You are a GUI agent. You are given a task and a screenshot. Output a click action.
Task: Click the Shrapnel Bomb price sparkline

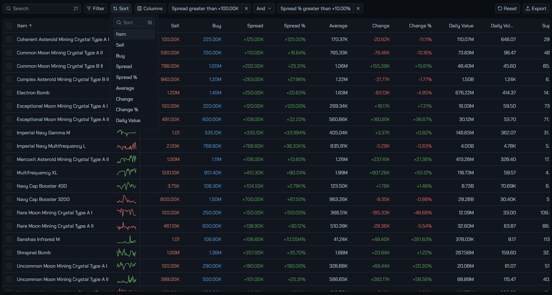pyautogui.click(x=127, y=253)
